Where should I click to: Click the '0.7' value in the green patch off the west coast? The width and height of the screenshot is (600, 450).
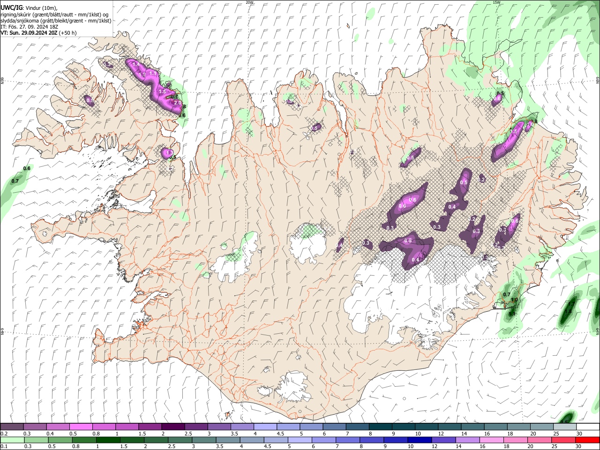[x=15, y=181]
